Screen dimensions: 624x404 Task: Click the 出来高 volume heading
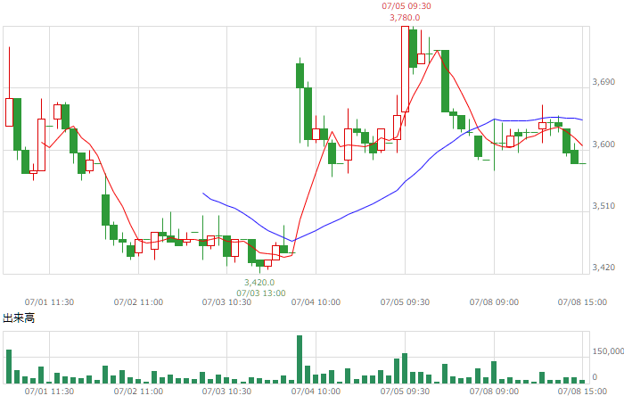point(19,318)
